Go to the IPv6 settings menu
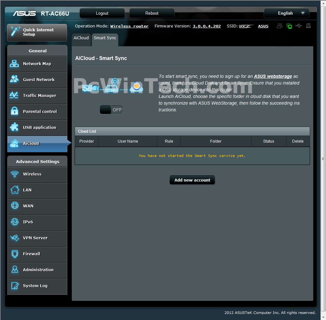326x320 pixels. [x=37, y=222]
